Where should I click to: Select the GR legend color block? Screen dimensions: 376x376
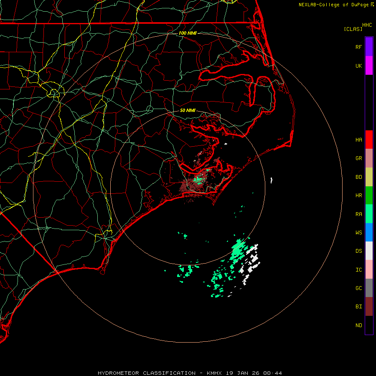point(369,158)
